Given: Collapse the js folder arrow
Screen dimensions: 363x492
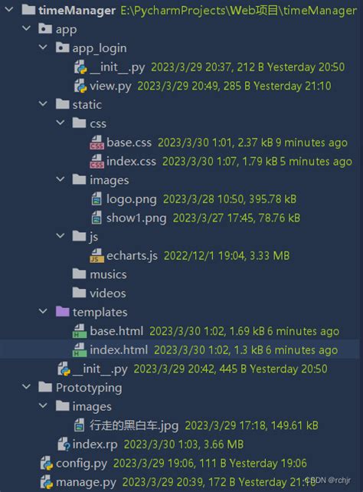Looking at the screenshot, I should 60,235.
